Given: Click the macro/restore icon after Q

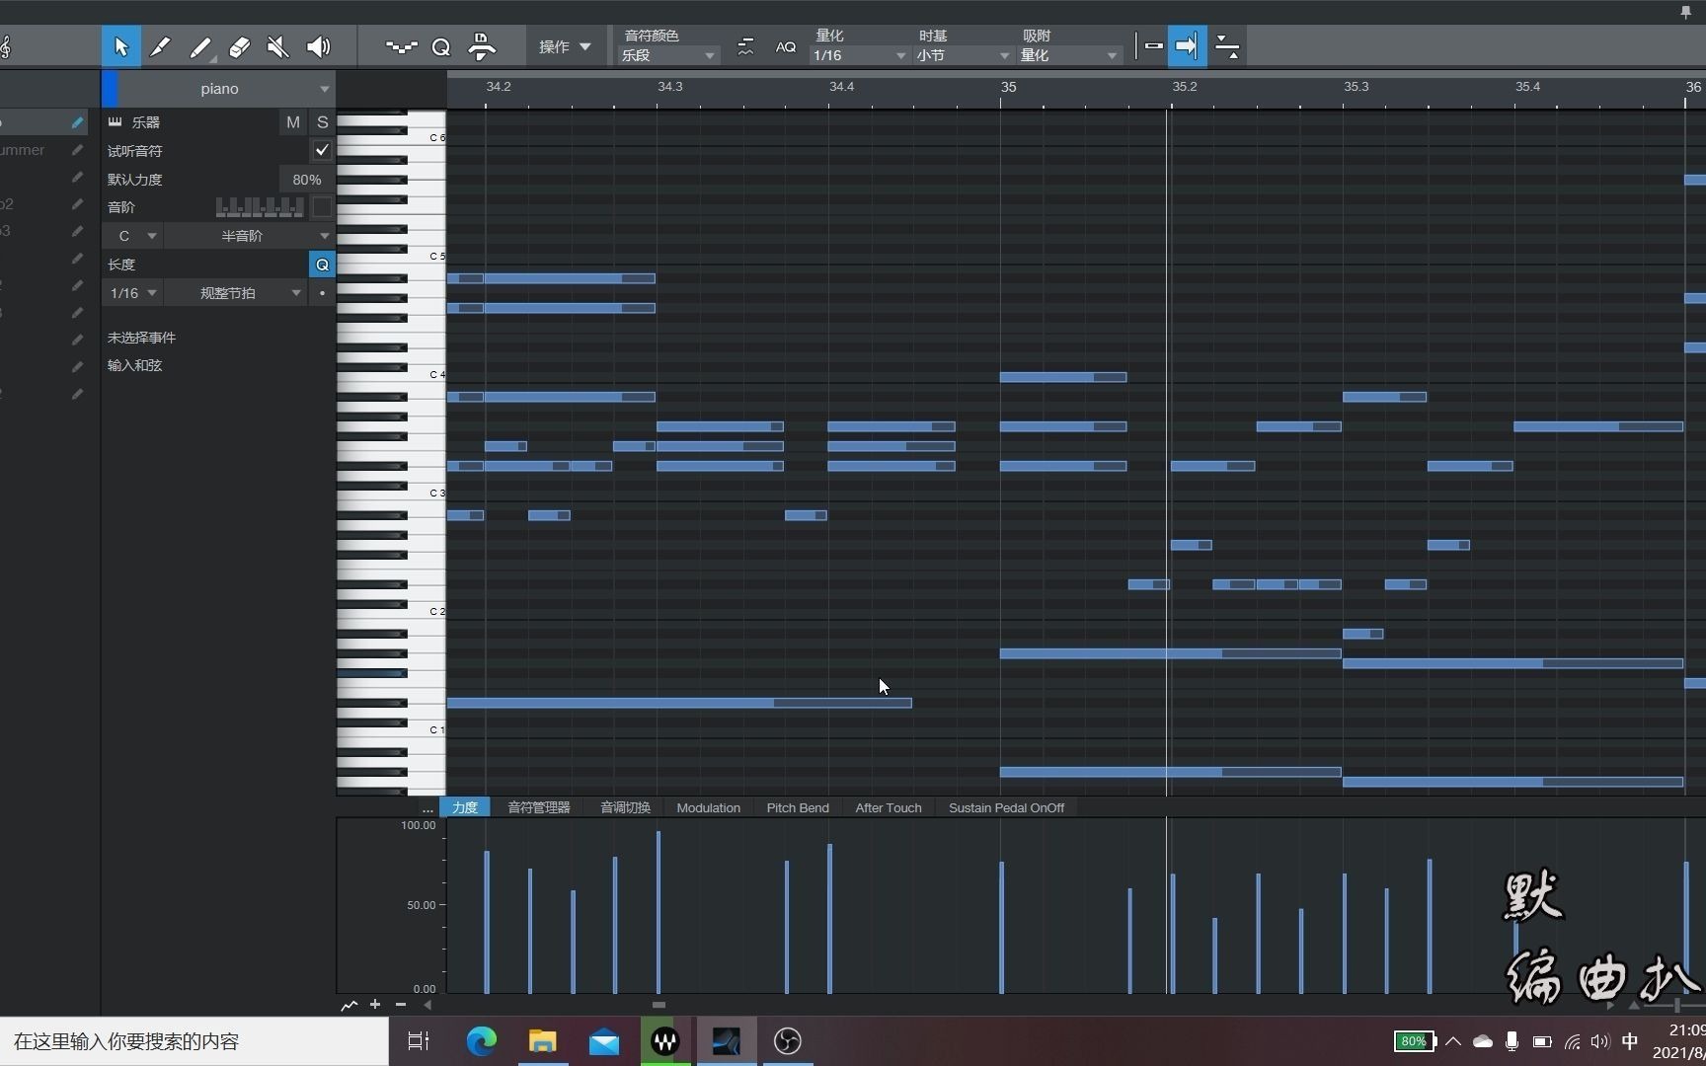Looking at the screenshot, I should click(x=482, y=46).
